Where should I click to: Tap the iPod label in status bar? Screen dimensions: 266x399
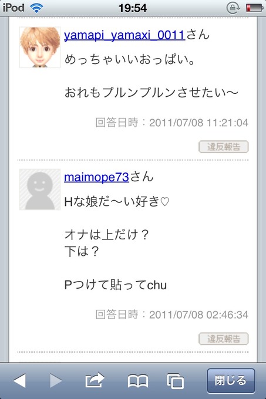click(14, 8)
